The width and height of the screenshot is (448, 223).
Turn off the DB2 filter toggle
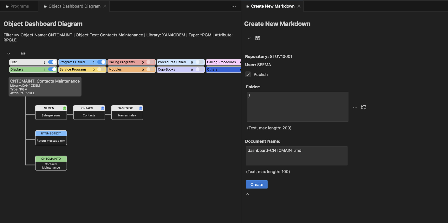52,62
